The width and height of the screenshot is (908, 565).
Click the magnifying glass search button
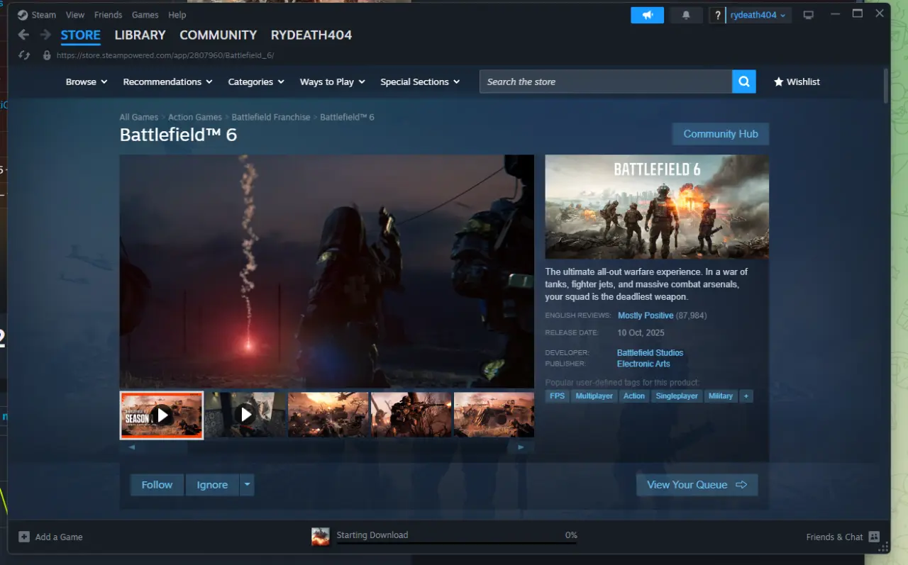click(743, 82)
